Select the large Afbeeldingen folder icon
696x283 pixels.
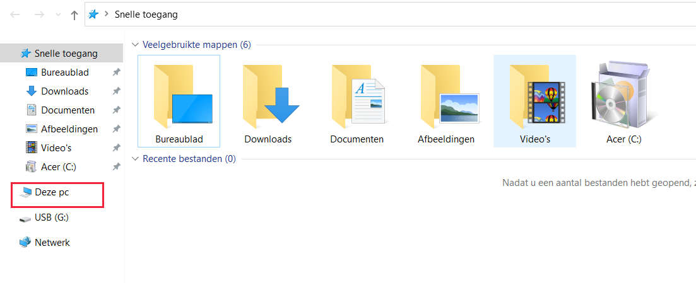click(x=446, y=101)
